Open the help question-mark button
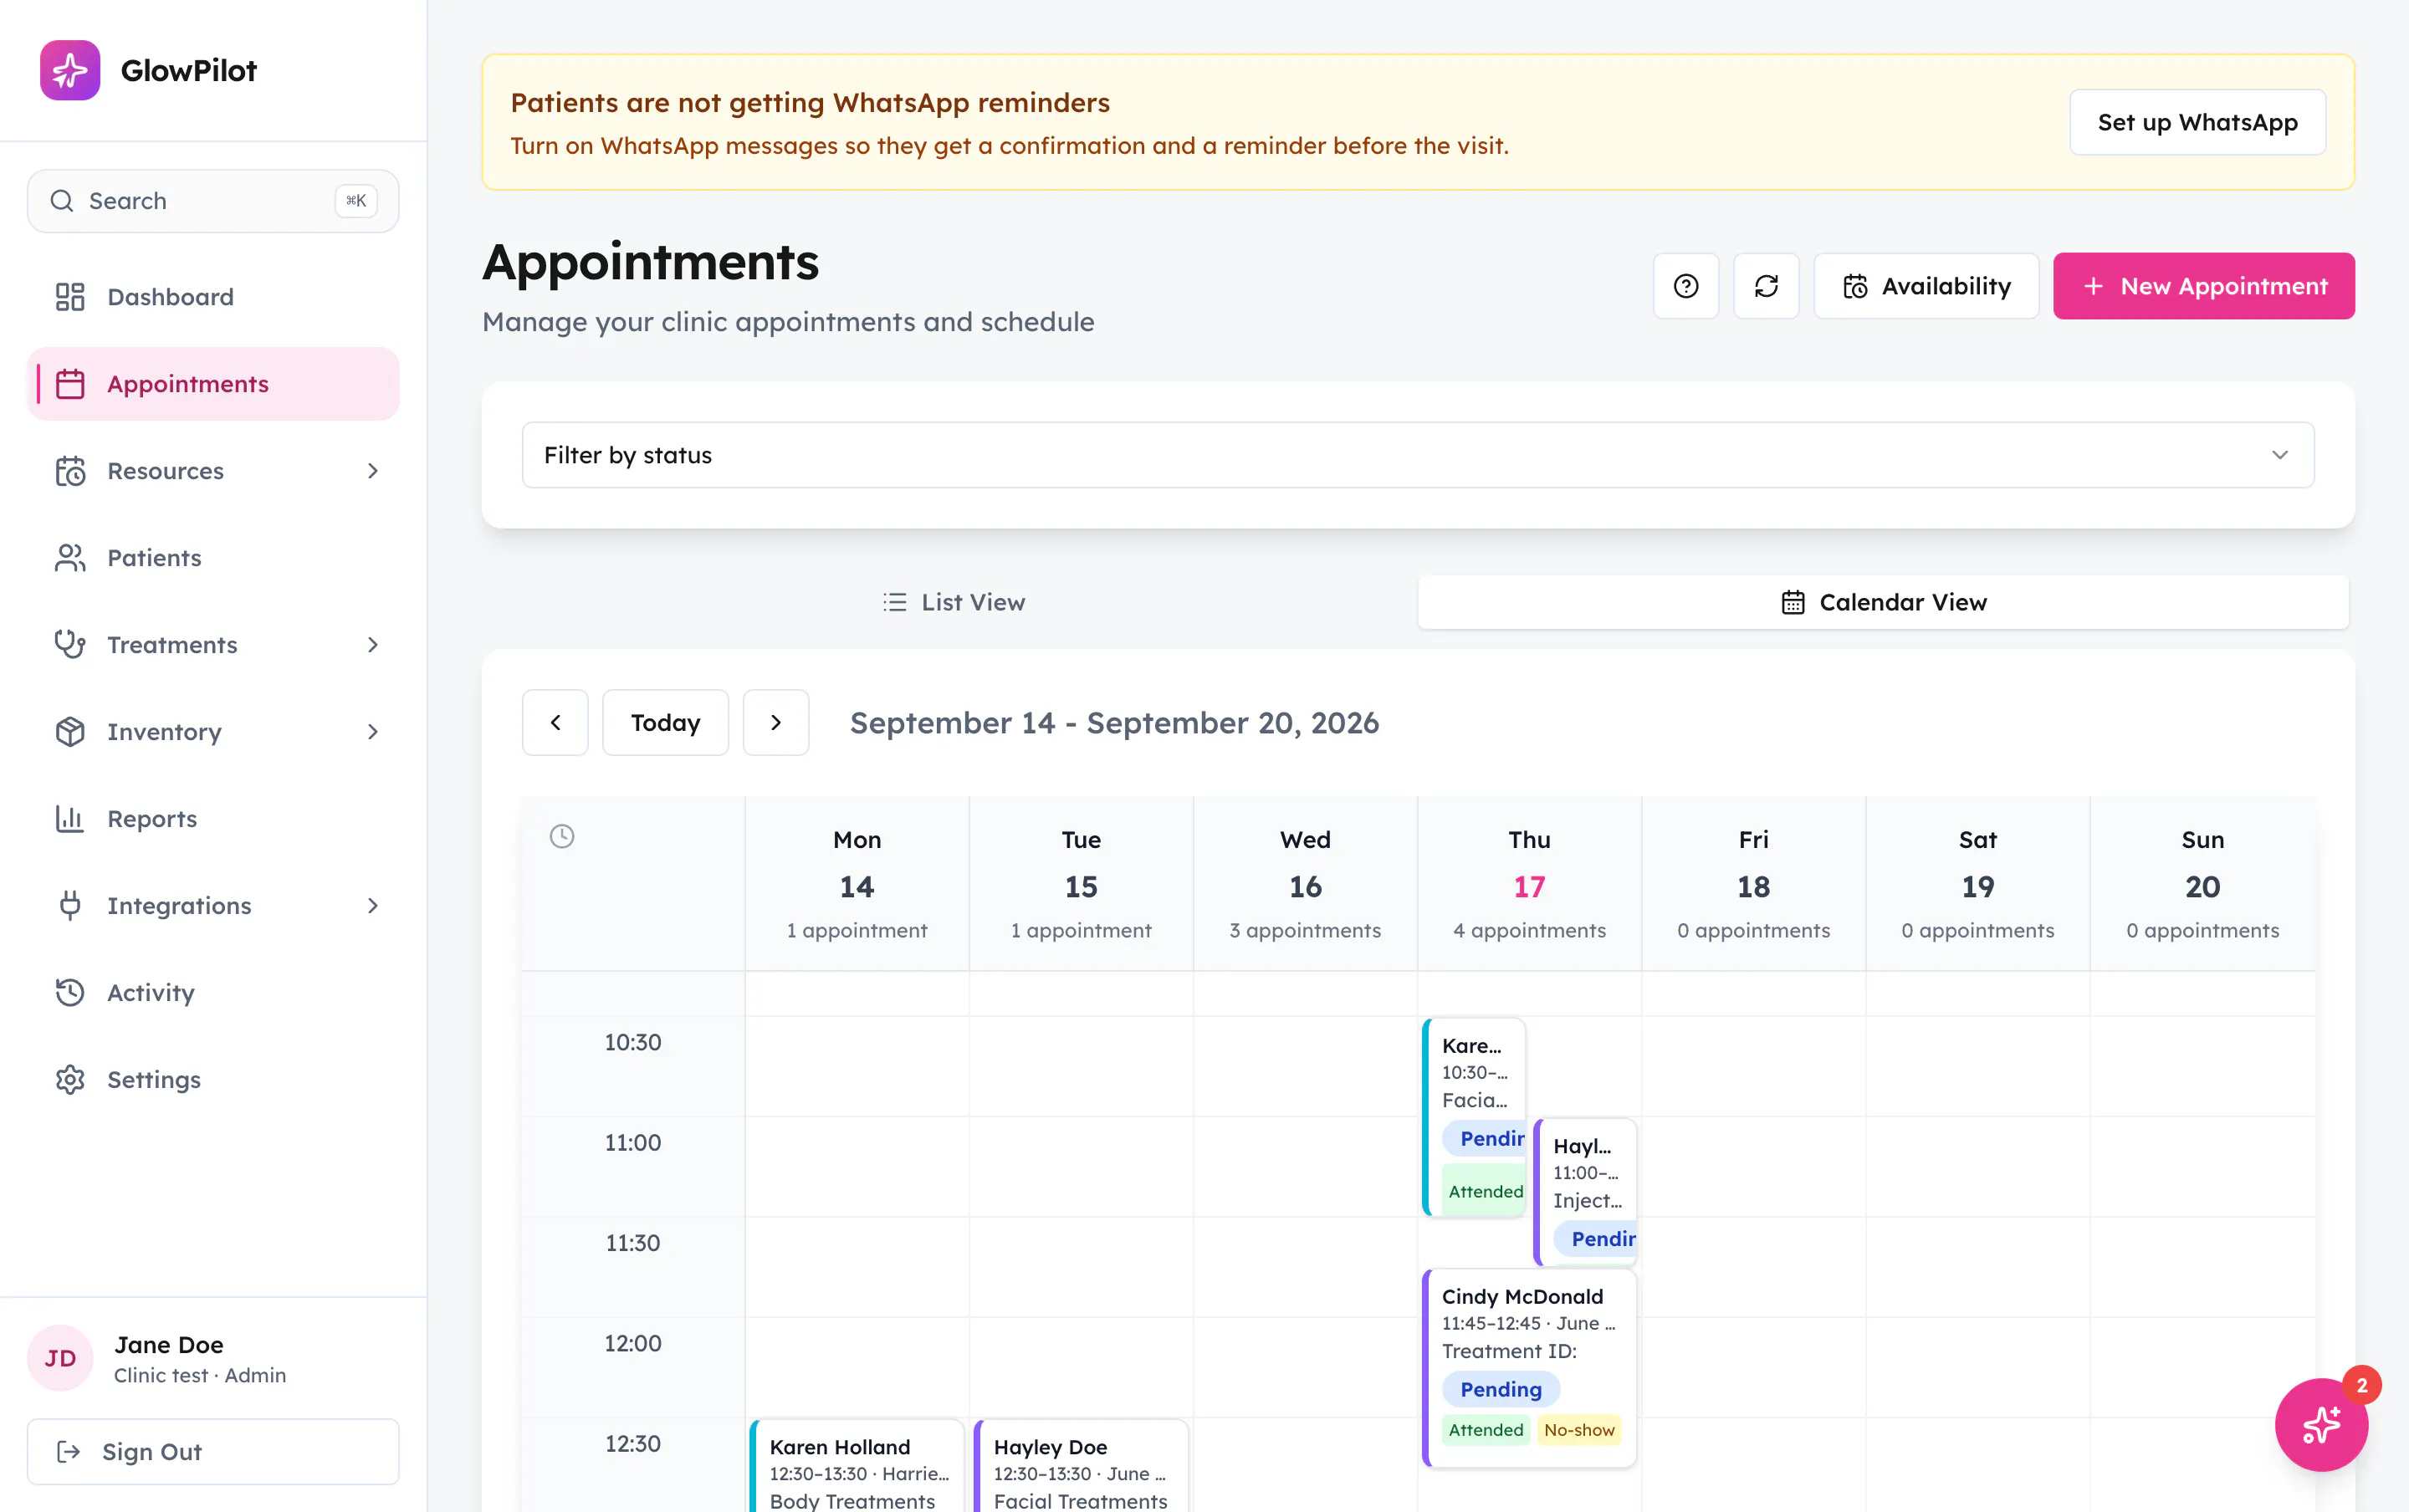Viewport: 2409px width, 1512px height. click(1686, 286)
